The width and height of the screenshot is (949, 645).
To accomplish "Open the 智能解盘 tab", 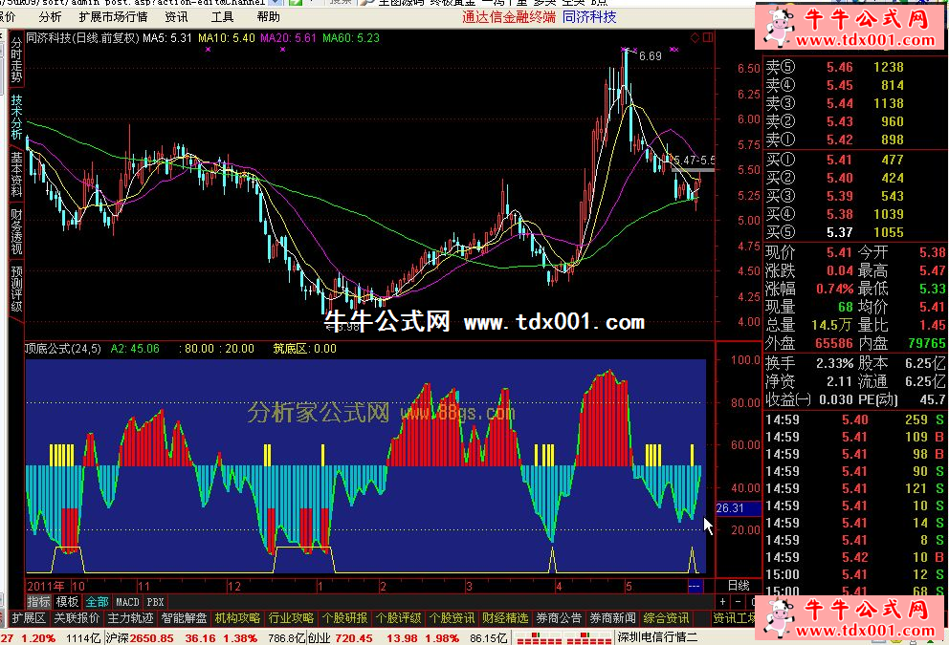I will point(184,618).
